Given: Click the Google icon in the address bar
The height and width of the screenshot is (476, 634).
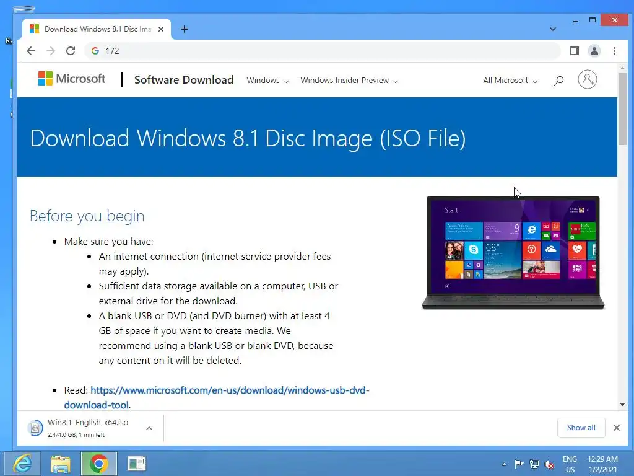Looking at the screenshot, I should pyautogui.click(x=95, y=51).
